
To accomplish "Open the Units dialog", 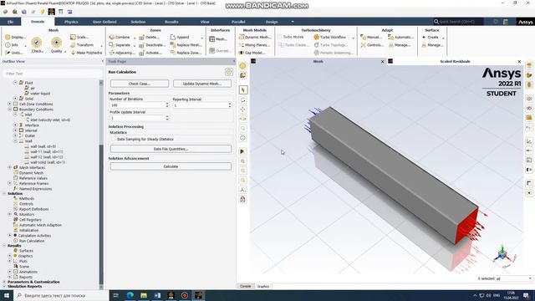I will 14,53.
